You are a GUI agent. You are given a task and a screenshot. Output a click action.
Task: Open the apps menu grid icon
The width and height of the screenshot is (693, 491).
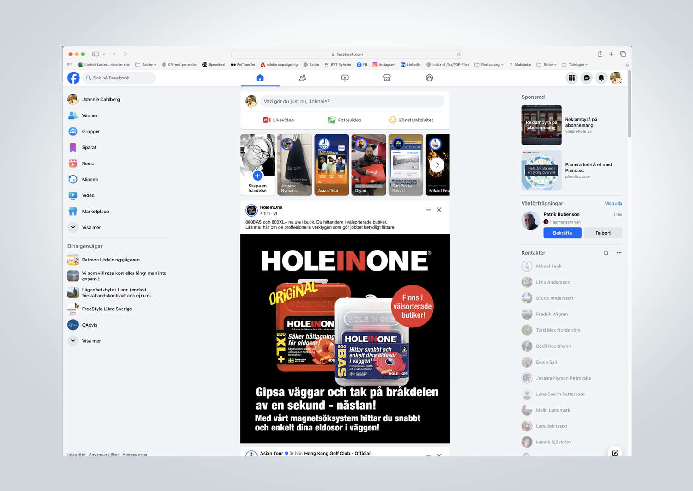coord(572,78)
